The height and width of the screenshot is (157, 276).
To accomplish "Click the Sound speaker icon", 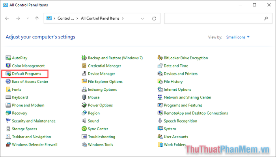I will point(84,121).
